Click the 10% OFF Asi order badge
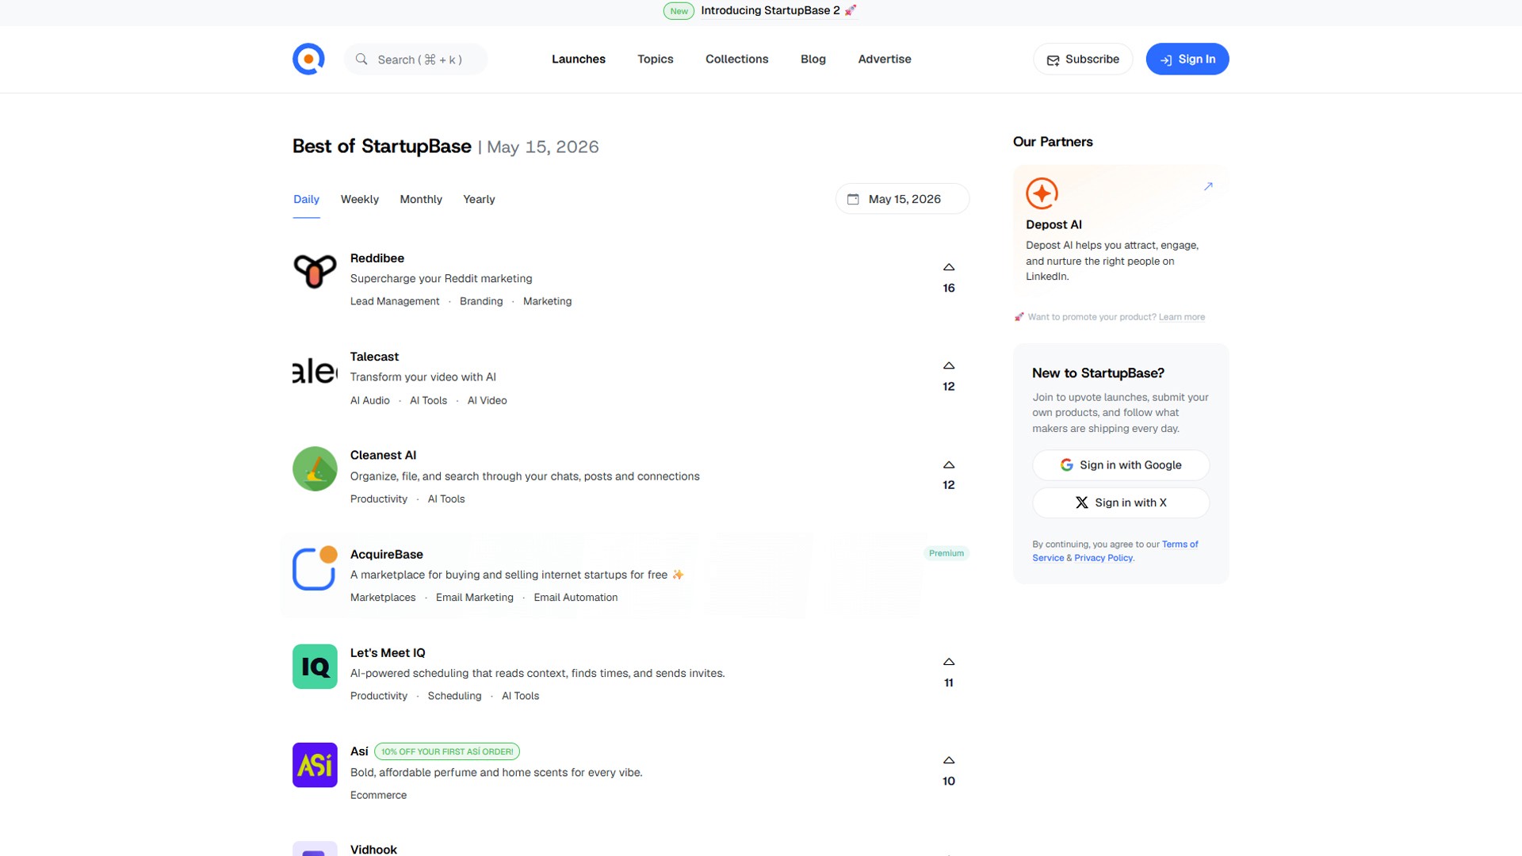 [447, 751]
